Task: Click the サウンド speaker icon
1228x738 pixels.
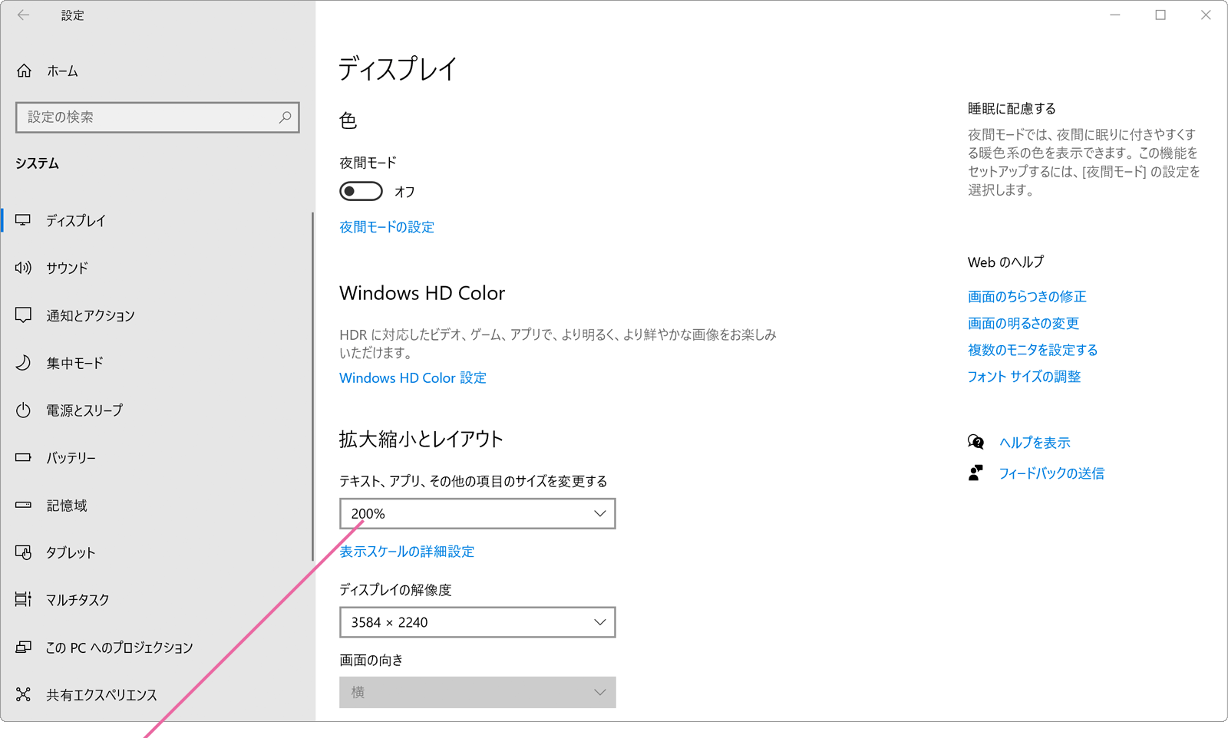Action: point(23,268)
